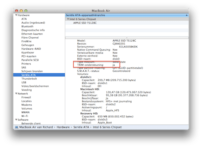The width and height of the screenshot is (202, 148).
Task: Click Netwerk section label
Action: pos(23,94)
